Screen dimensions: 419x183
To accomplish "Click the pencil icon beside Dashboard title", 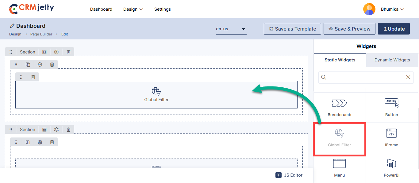I will point(12,26).
